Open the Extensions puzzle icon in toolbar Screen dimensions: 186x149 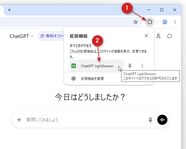click(150, 22)
